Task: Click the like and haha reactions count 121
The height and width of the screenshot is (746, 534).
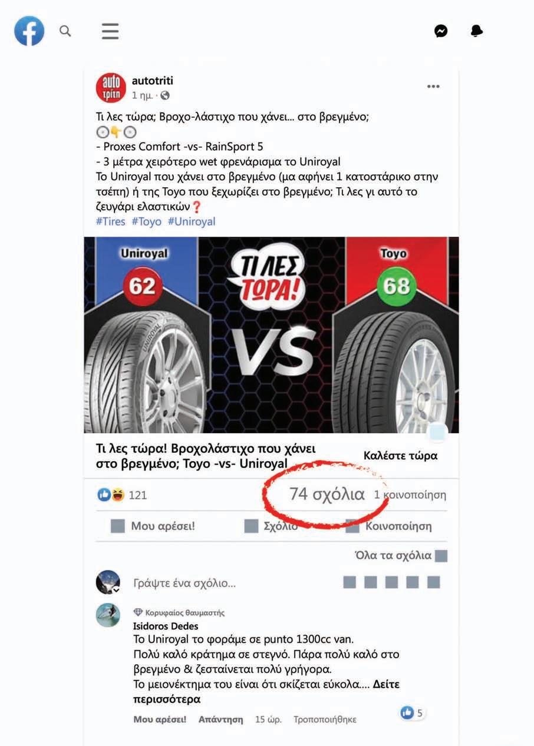Action: coord(123,495)
